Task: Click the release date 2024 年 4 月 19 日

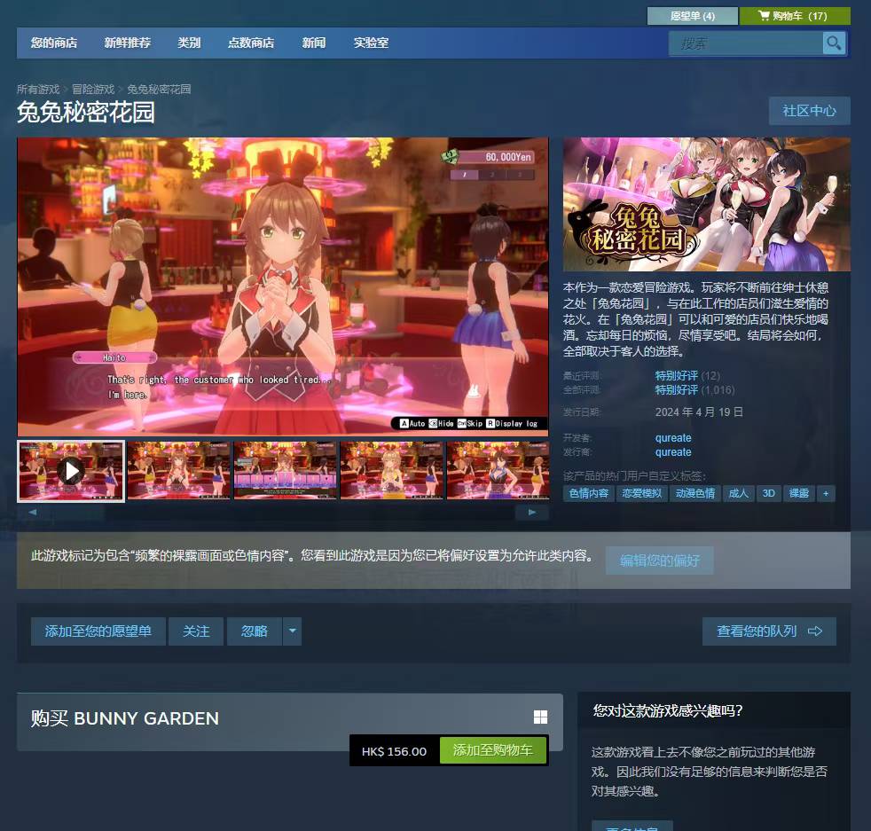Action: click(699, 412)
